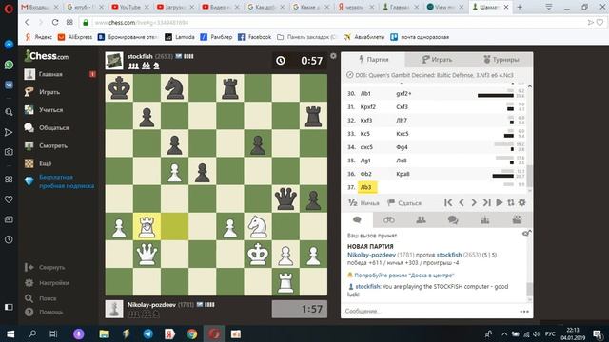Open Поиск in the sidebar

click(x=48, y=298)
